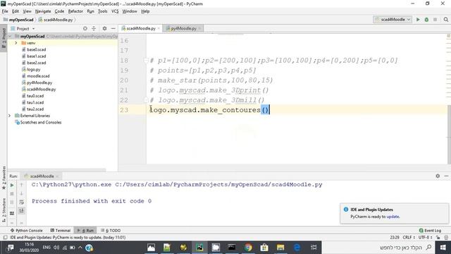Click the Stop button in the top toolbar
The image size is (451, 254).
(x=435, y=20)
